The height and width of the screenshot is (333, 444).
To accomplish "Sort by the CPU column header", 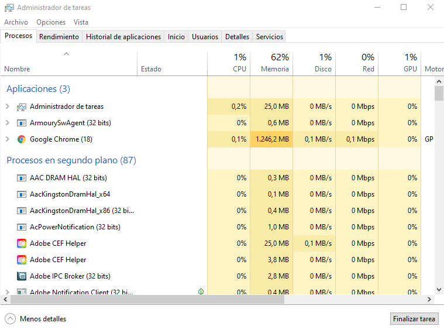I will coord(229,63).
